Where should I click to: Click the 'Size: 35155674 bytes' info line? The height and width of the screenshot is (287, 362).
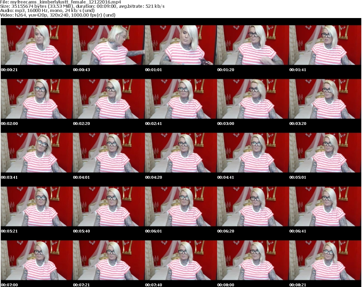point(82,6)
